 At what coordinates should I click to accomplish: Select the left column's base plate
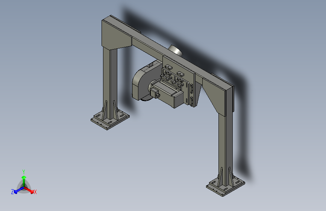(110, 121)
